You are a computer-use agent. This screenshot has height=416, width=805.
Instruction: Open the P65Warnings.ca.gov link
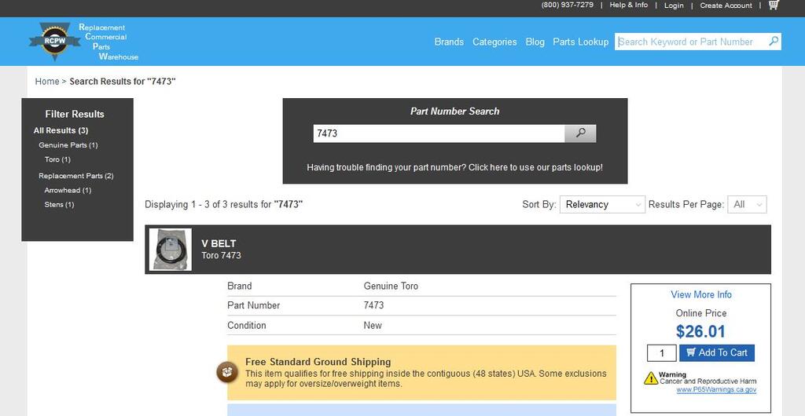coord(716,389)
